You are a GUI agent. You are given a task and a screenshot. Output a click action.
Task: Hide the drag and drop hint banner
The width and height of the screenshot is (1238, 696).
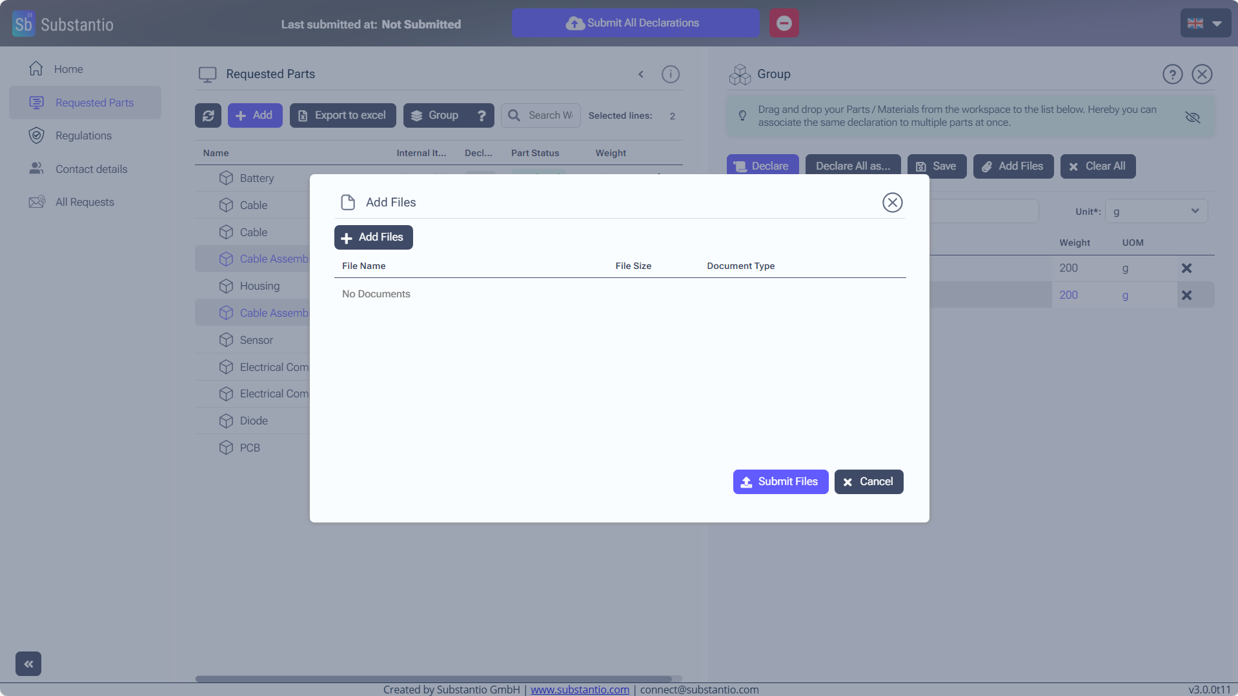[1192, 117]
